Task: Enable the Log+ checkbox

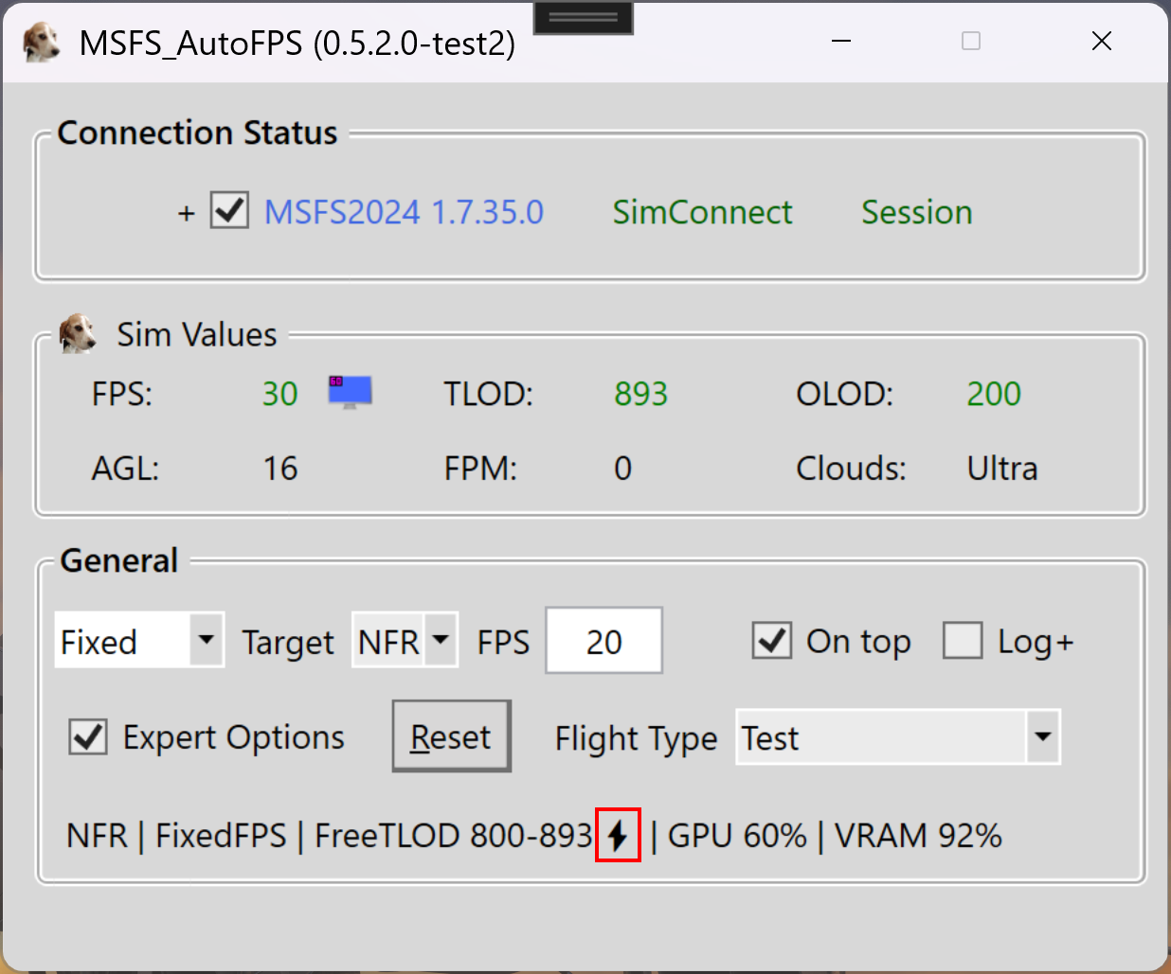Action: pyautogui.click(x=963, y=641)
